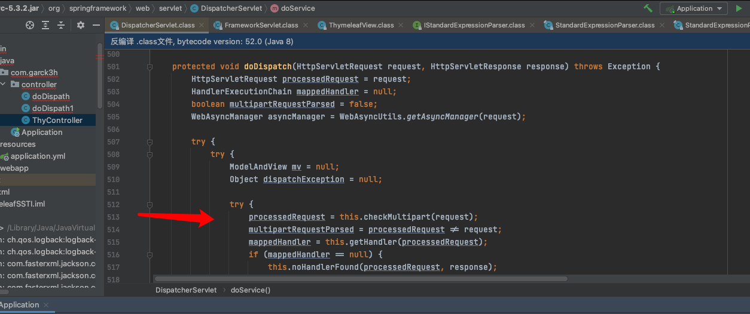The width and height of the screenshot is (750, 314).
Task: Click the checkMultipart method call
Action: [397, 217]
